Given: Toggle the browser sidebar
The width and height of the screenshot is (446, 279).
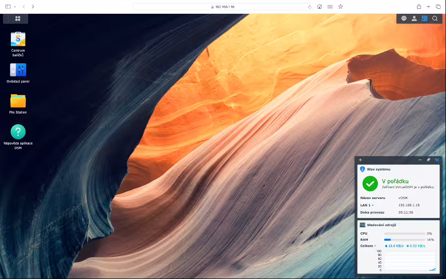Looking at the screenshot, I should (8, 6).
